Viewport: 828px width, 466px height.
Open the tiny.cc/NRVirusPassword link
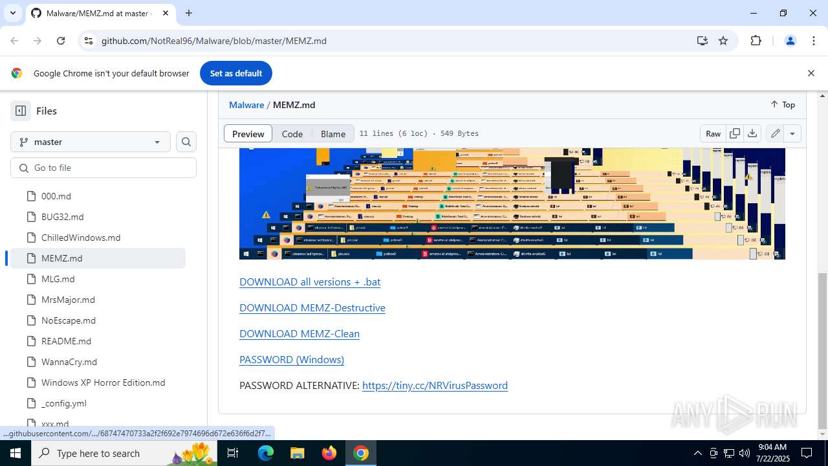(435, 385)
